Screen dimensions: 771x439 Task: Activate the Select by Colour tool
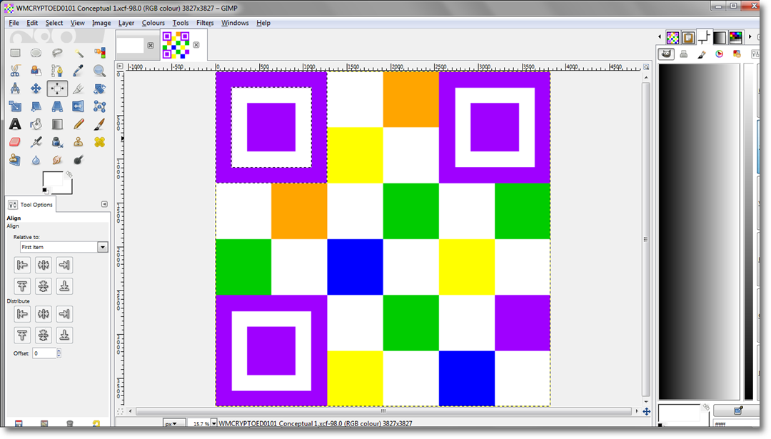99,53
